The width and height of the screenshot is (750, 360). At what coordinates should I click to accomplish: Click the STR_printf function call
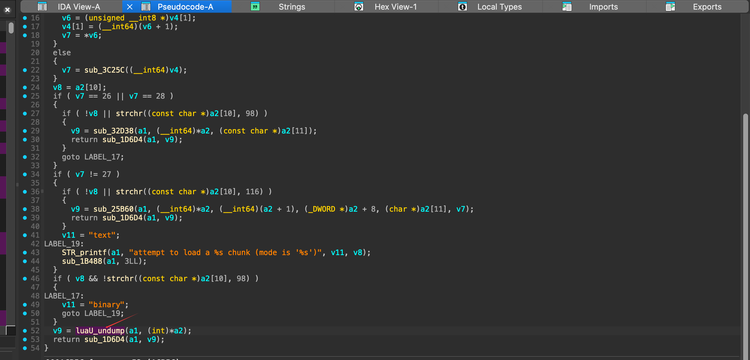84,253
